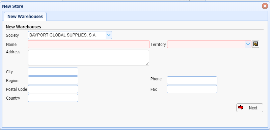This screenshot has width=270, height=130.
Task: Click the Country text field
Action: 53,98
